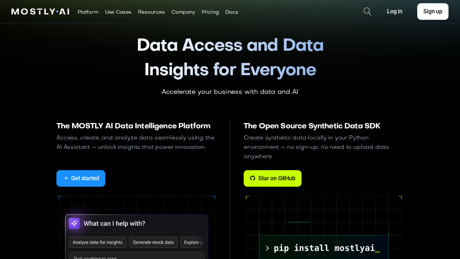
Task: Click the purple AI Assistant sparkle icon
Action: coord(74,223)
